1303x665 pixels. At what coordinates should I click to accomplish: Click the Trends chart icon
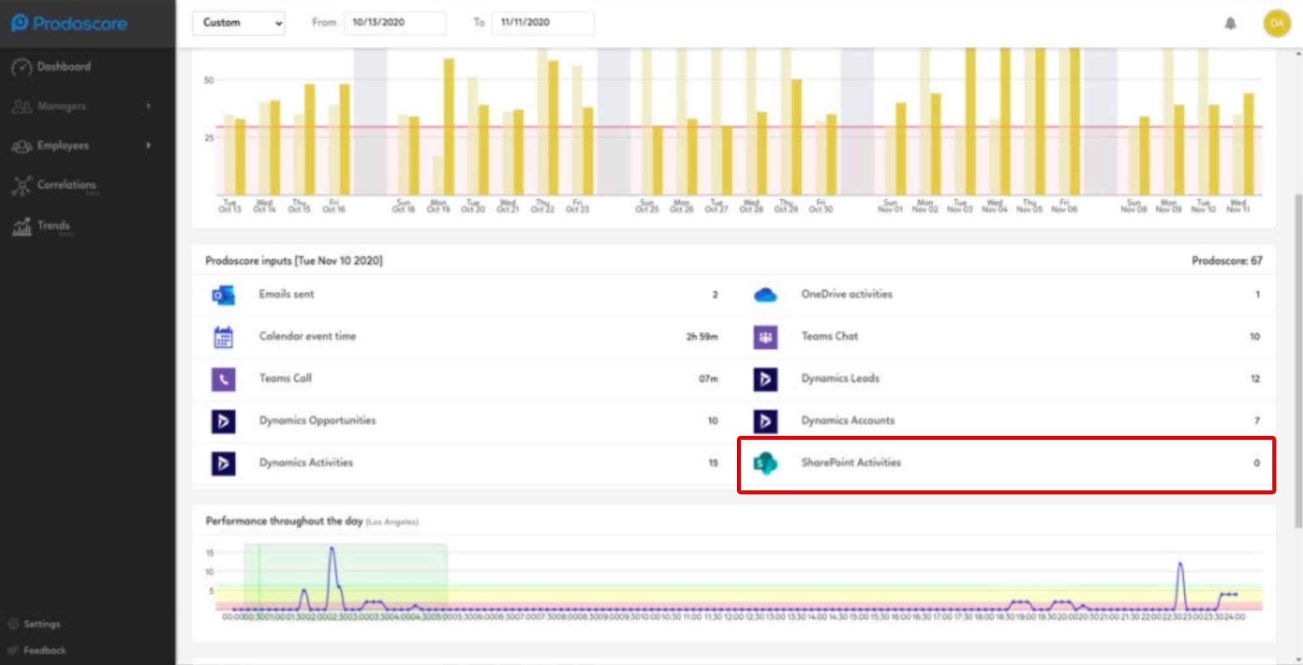21,226
